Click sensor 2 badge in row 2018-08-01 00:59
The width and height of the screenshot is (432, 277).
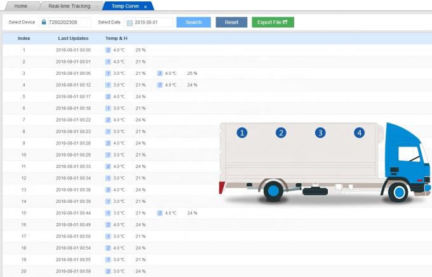pyautogui.click(x=108, y=271)
